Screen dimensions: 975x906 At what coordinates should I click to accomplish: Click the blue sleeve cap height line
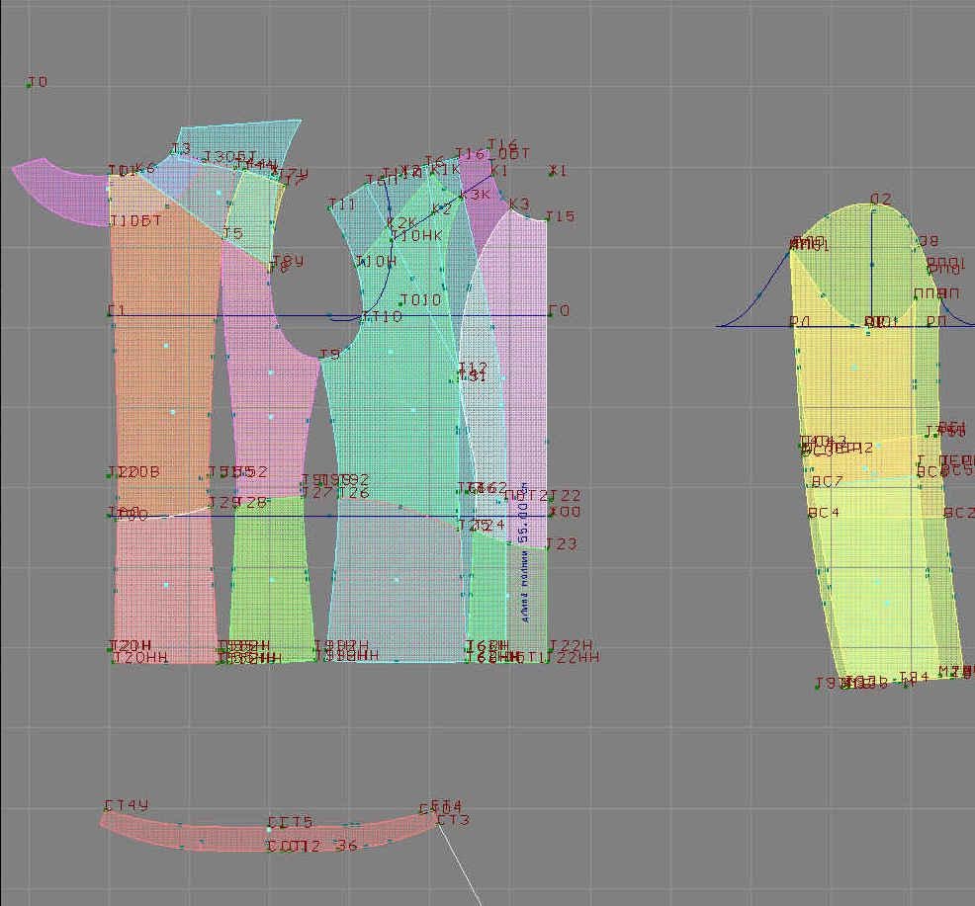pyautogui.click(x=872, y=267)
